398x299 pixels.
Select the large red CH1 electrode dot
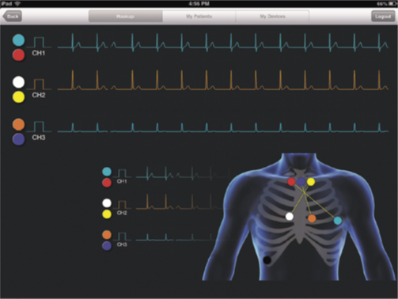18,55
